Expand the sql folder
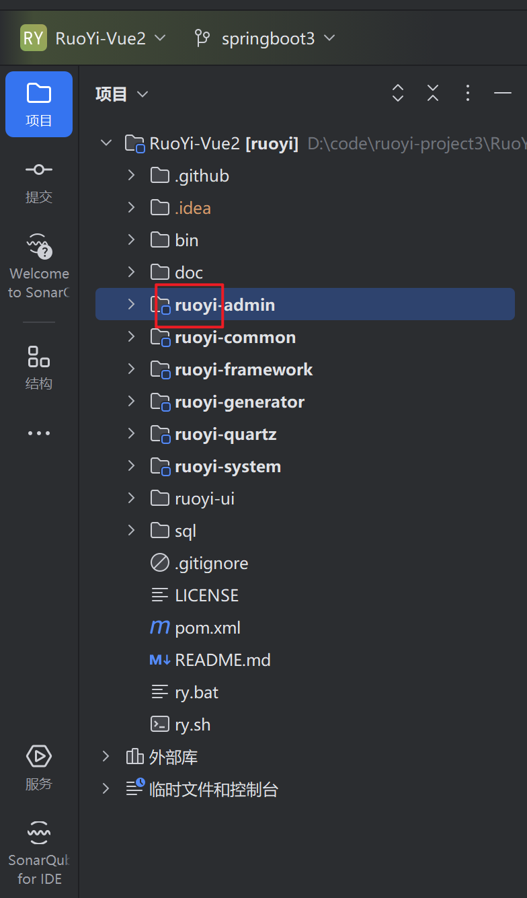This screenshot has height=898, width=527. click(x=131, y=531)
